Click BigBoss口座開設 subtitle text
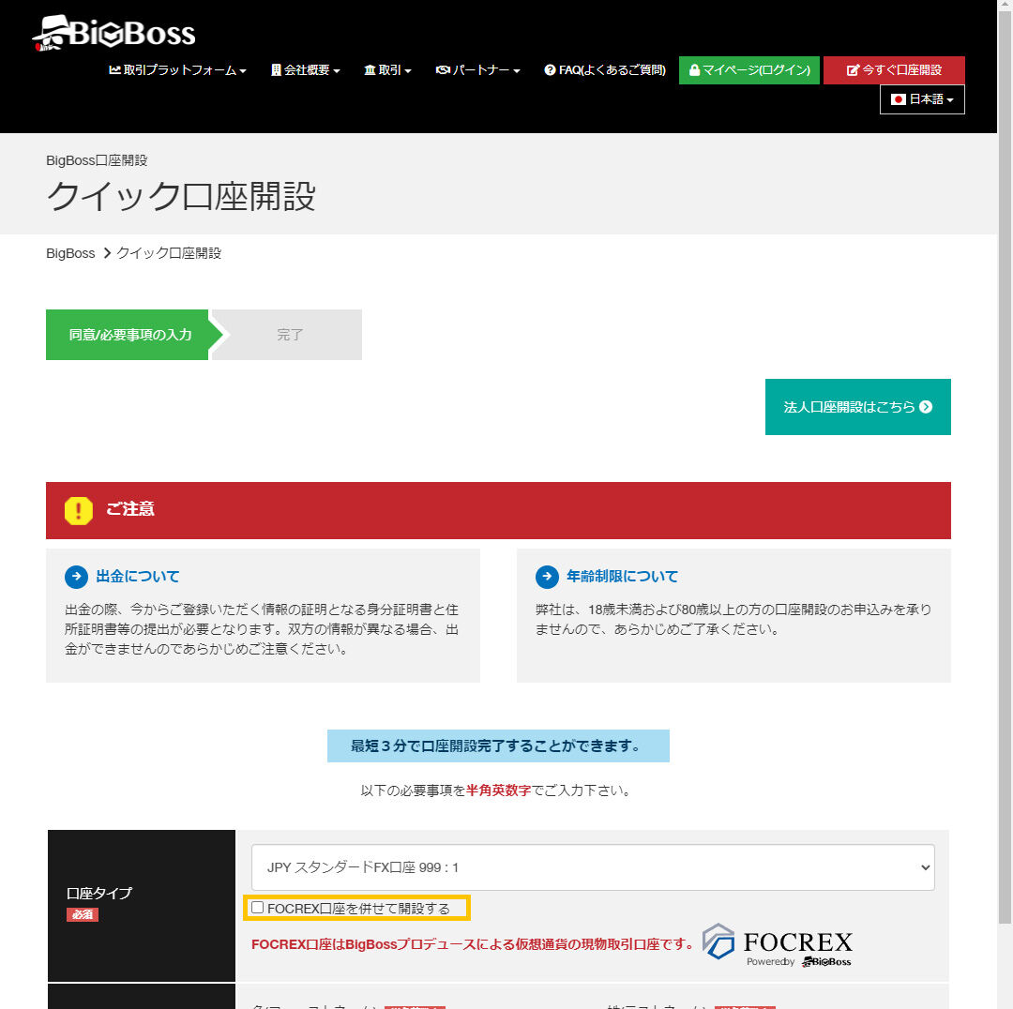 [97, 160]
